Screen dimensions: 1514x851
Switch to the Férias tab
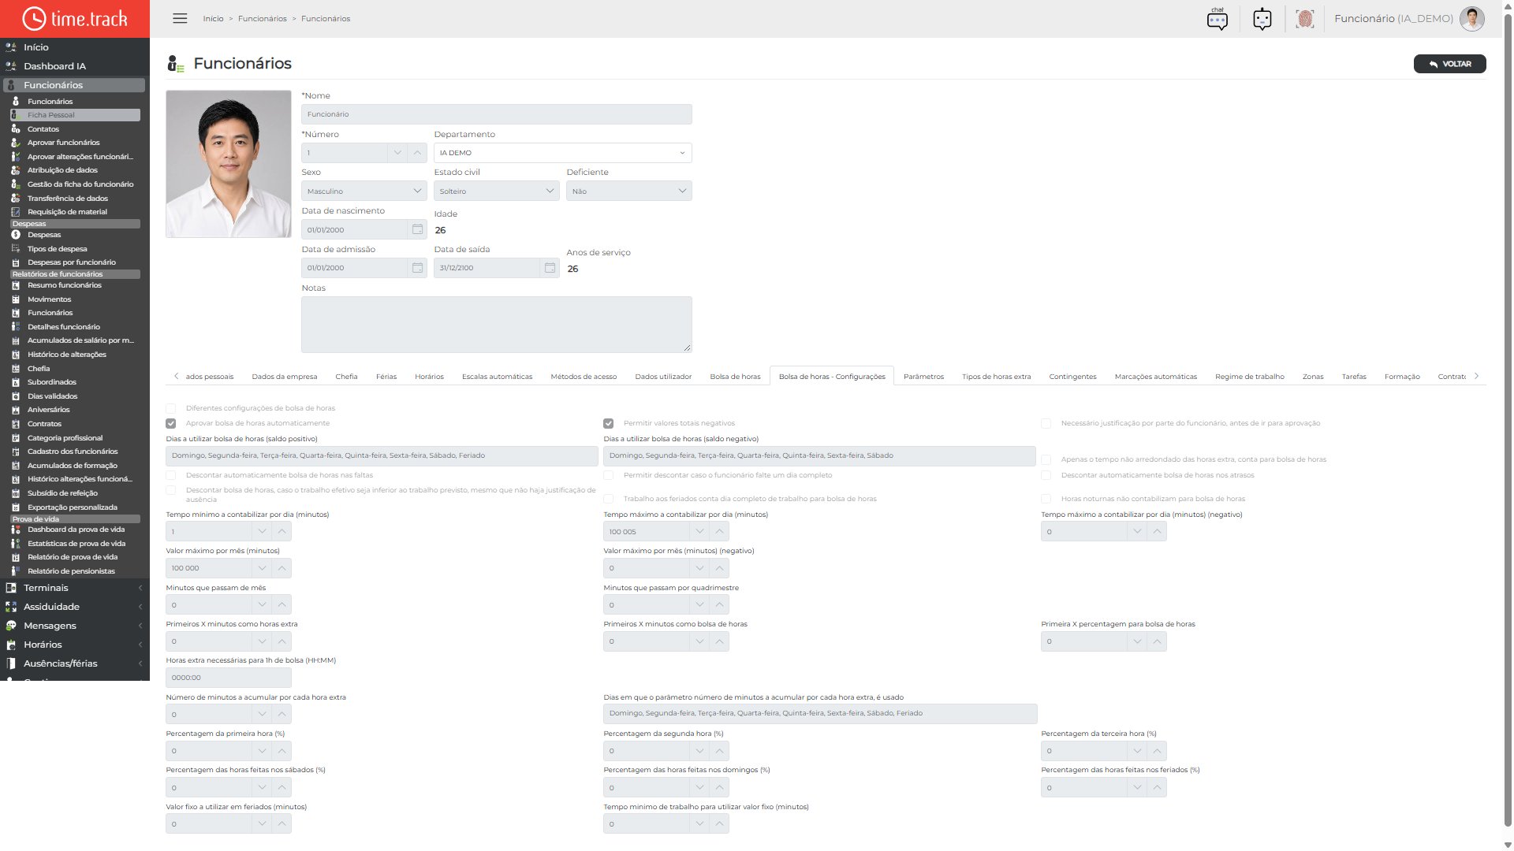[386, 377]
